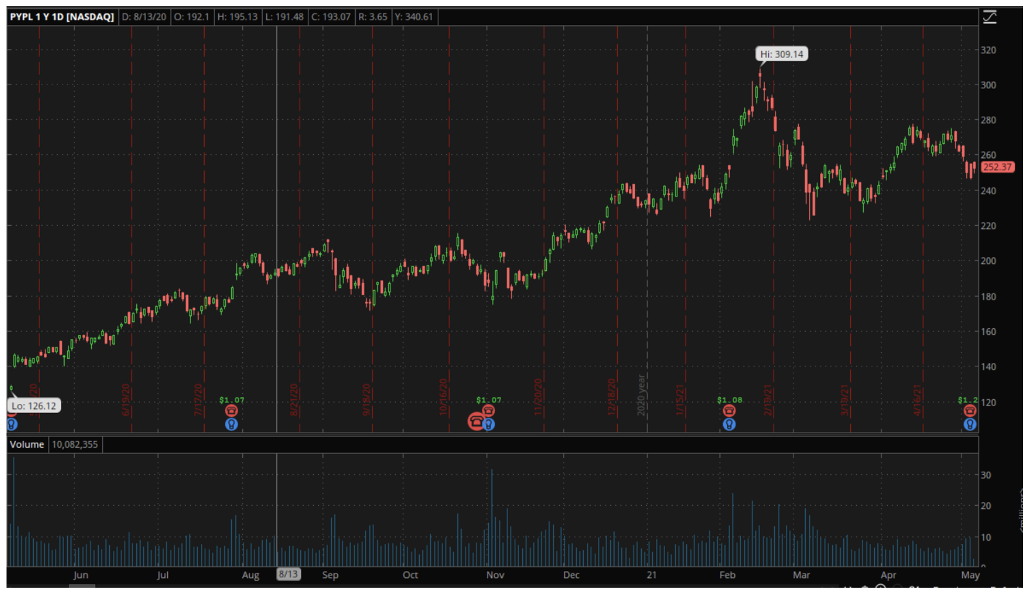Click the 320 mark on the price axis
Viewport: 1036px width, 598px height.
pyautogui.click(x=988, y=50)
